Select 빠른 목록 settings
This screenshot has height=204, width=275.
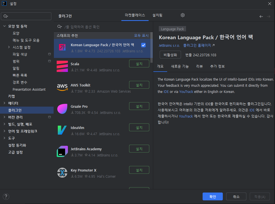pos(20,75)
